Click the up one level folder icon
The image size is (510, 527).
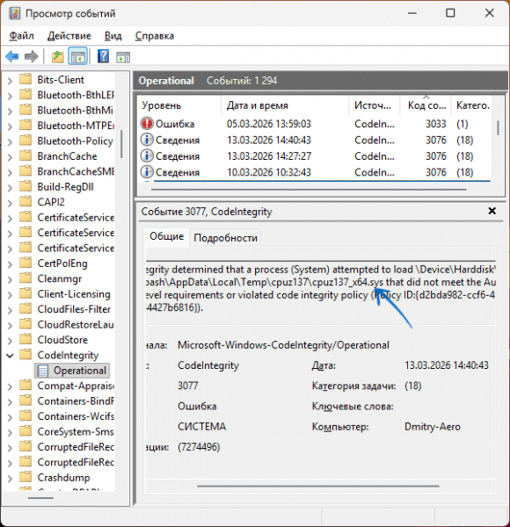point(57,56)
